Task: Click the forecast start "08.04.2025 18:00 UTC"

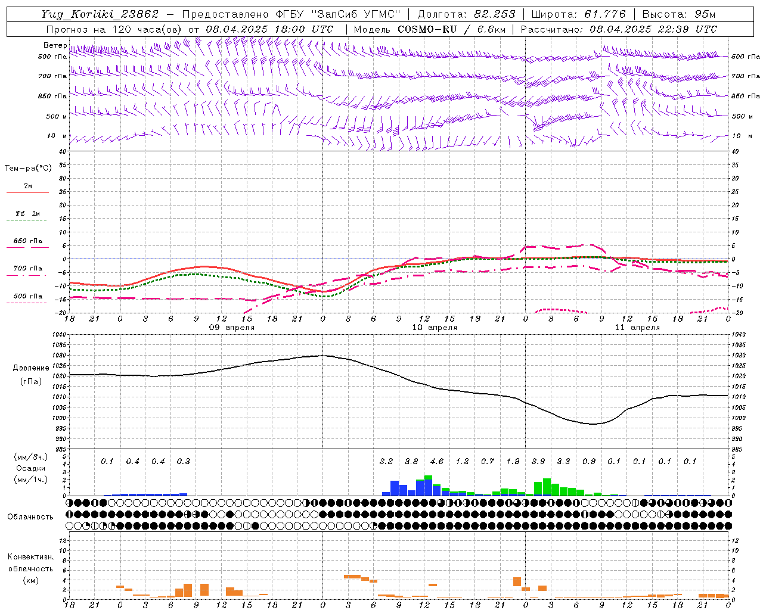Action: pyautogui.click(x=269, y=29)
